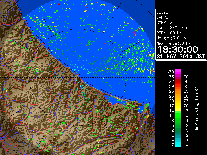Pick the teal -1 to 2 dBZ swatch
This screenshot has height=155, width=207.
[178, 135]
